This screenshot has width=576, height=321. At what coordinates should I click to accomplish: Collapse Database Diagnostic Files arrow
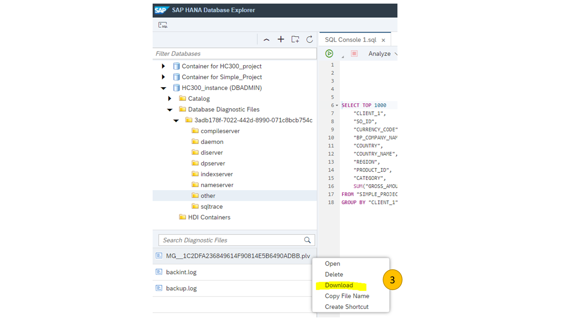170,109
